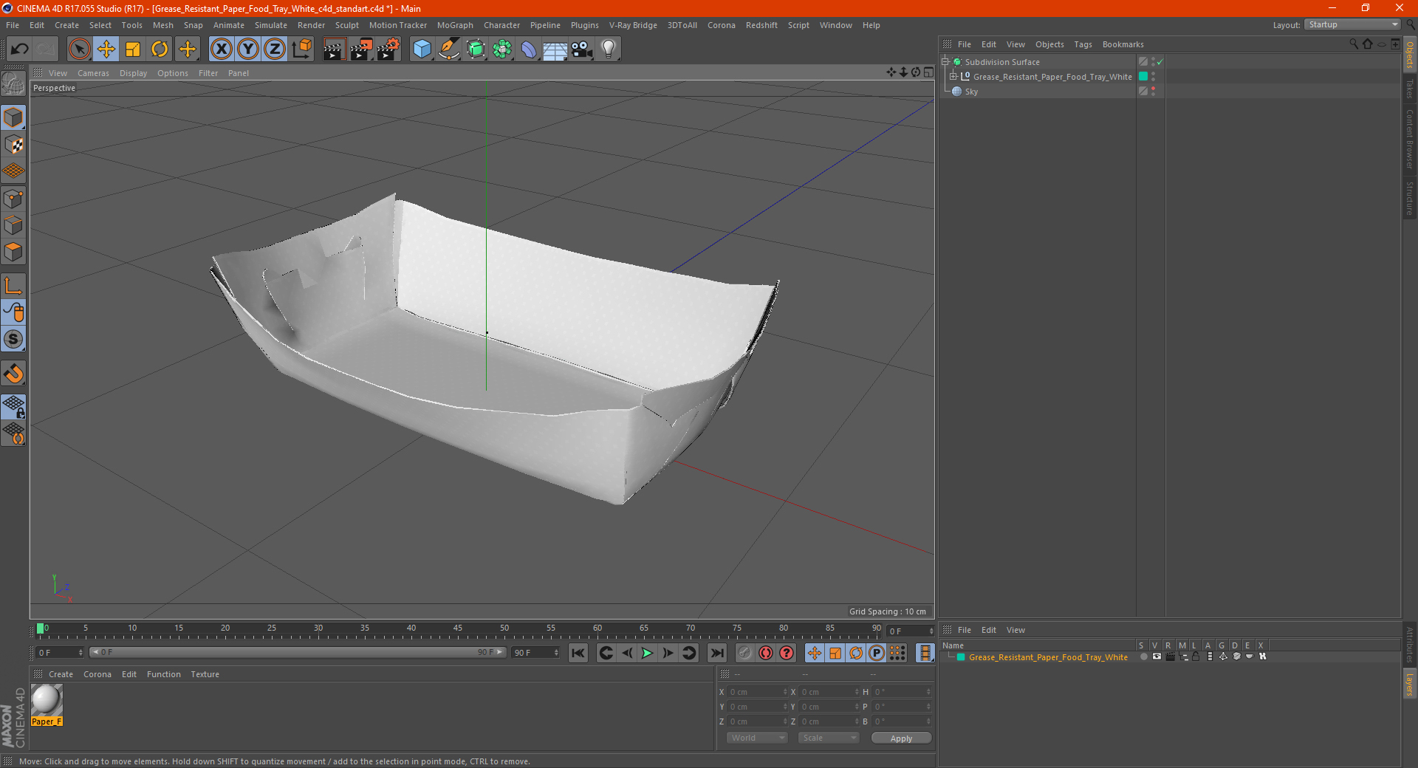The image size is (1418, 768).
Task: Open the World coordinate dropdown
Action: [x=757, y=738]
